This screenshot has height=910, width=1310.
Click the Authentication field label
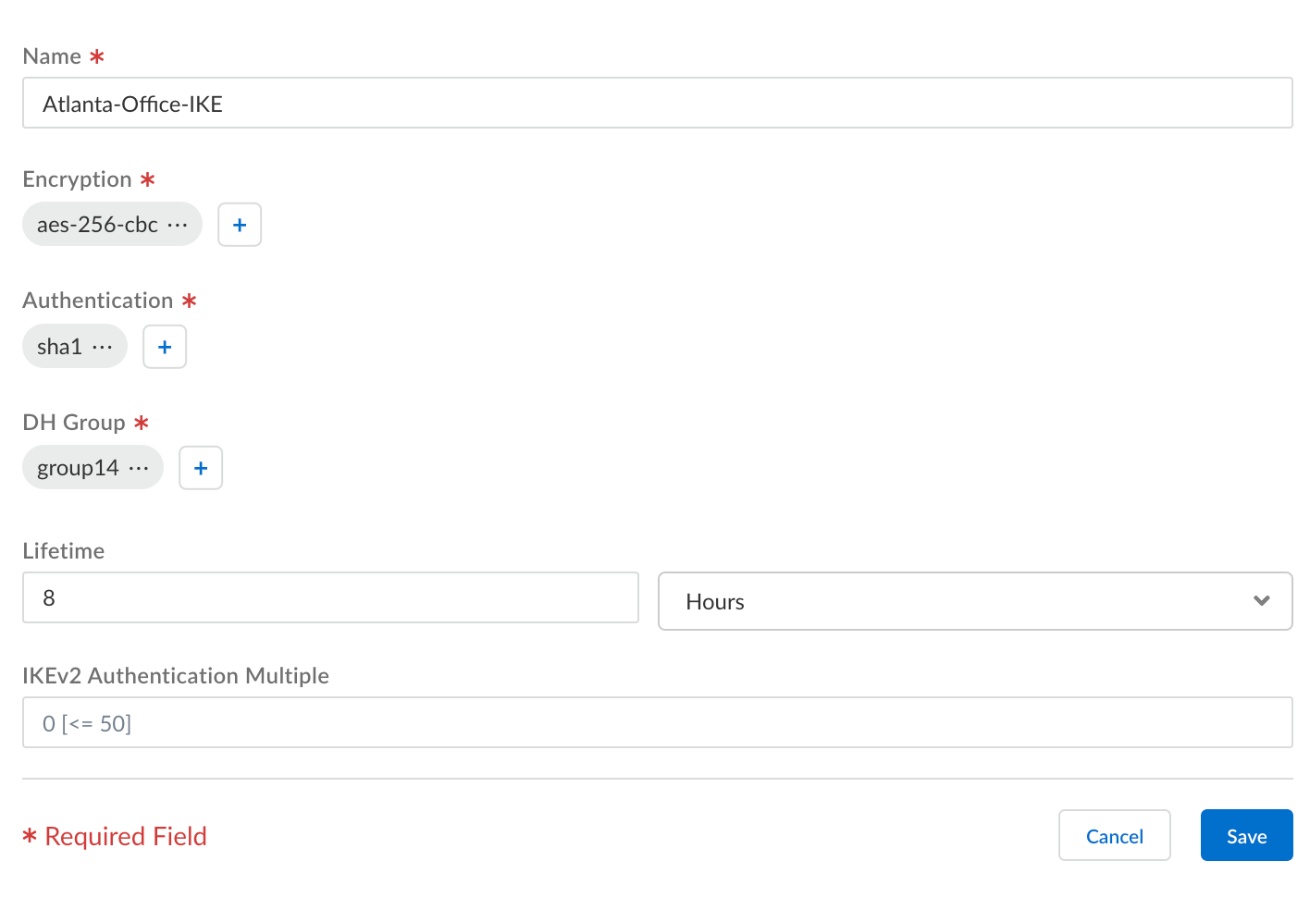click(98, 301)
